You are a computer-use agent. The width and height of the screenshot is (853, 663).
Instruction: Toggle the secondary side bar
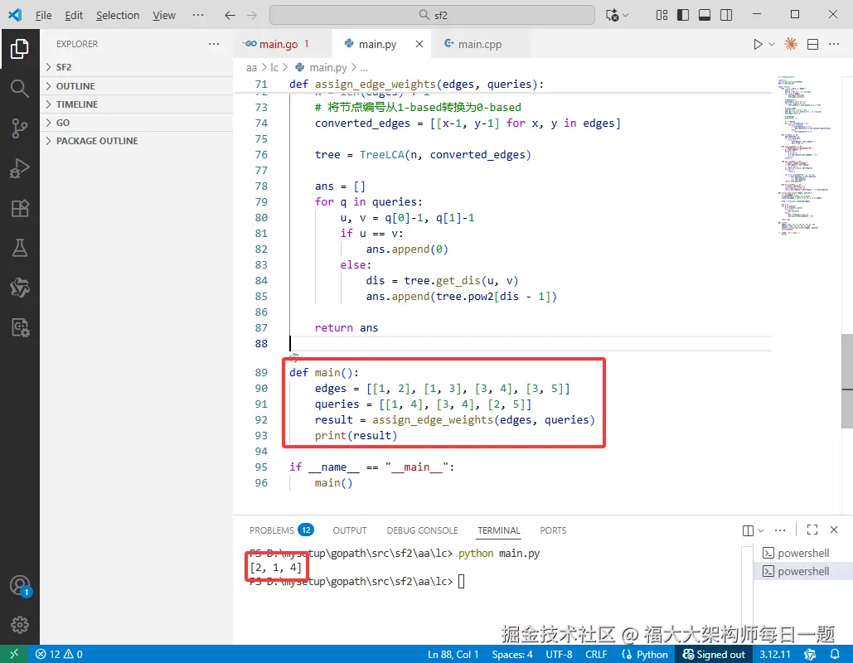[x=725, y=15]
